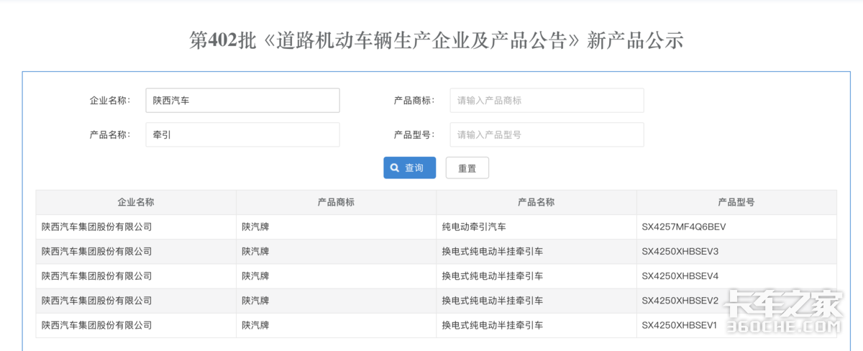Focus the 企业名称 input with 陕西汽车
Image resolution: width=863 pixels, height=351 pixels.
coord(242,100)
